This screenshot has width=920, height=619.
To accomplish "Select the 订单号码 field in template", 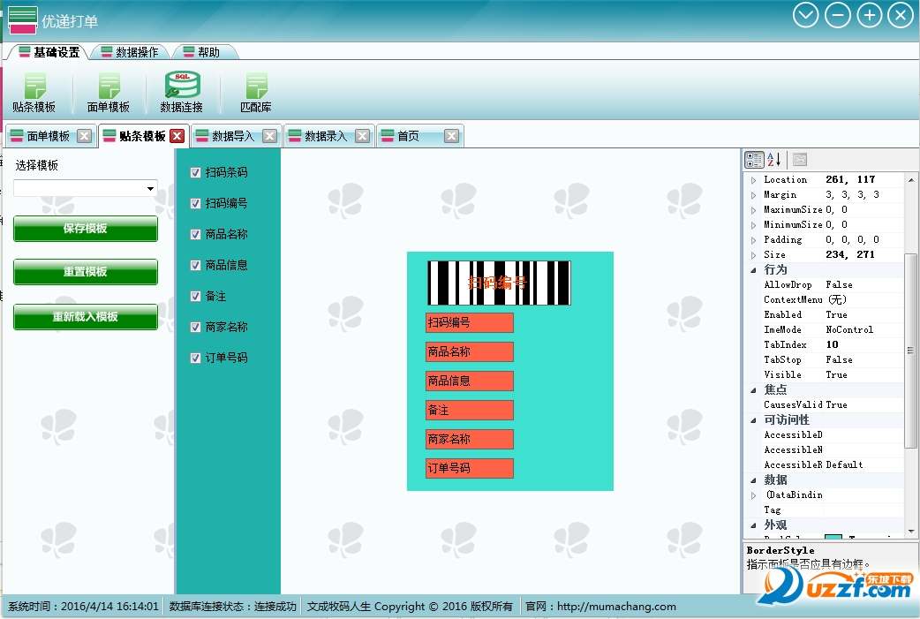I will point(470,468).
